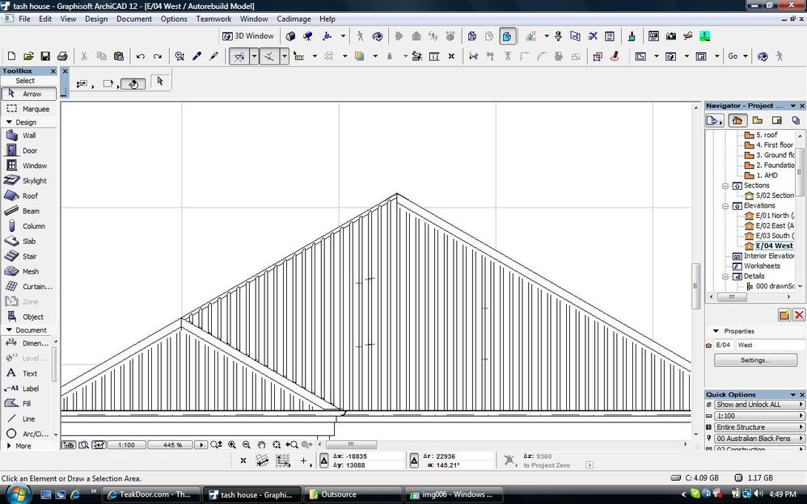Click the Settings... button in Properties

tap(755, 360)
